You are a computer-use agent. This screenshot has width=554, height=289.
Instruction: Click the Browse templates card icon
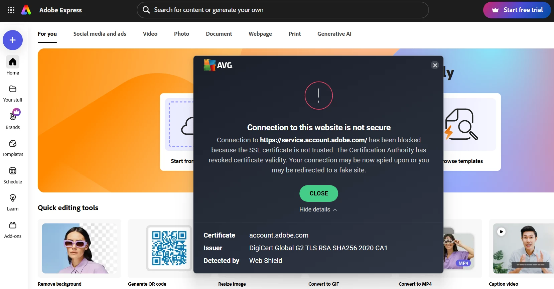coord(461,124)
